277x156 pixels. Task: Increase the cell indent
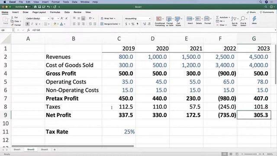[x=95, y=24]
